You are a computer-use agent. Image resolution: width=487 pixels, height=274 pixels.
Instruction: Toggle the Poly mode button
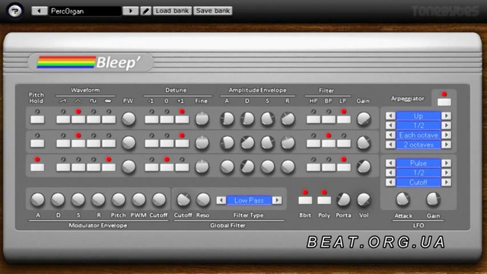point(324,200)
